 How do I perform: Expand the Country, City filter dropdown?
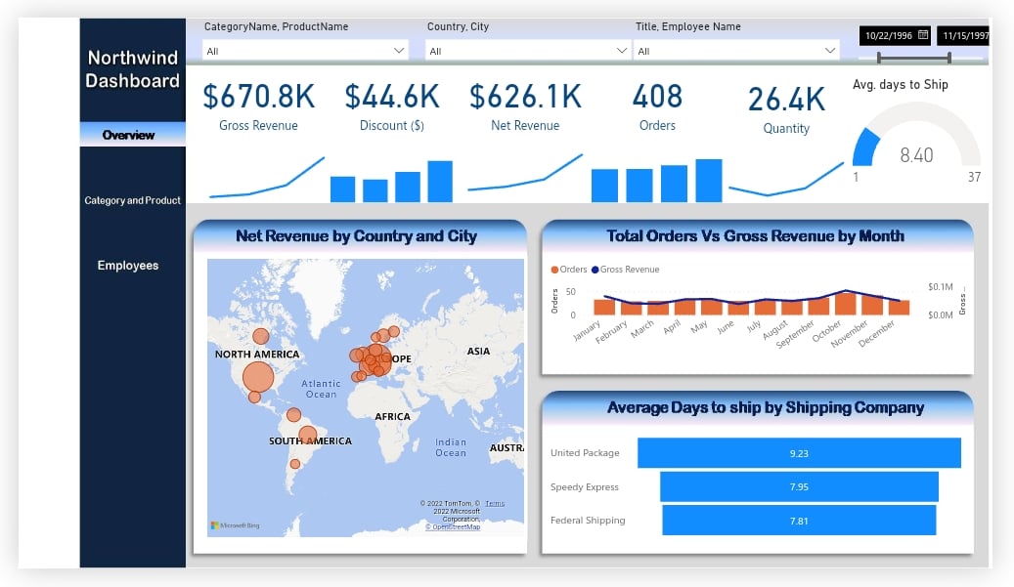coord(622,51)
